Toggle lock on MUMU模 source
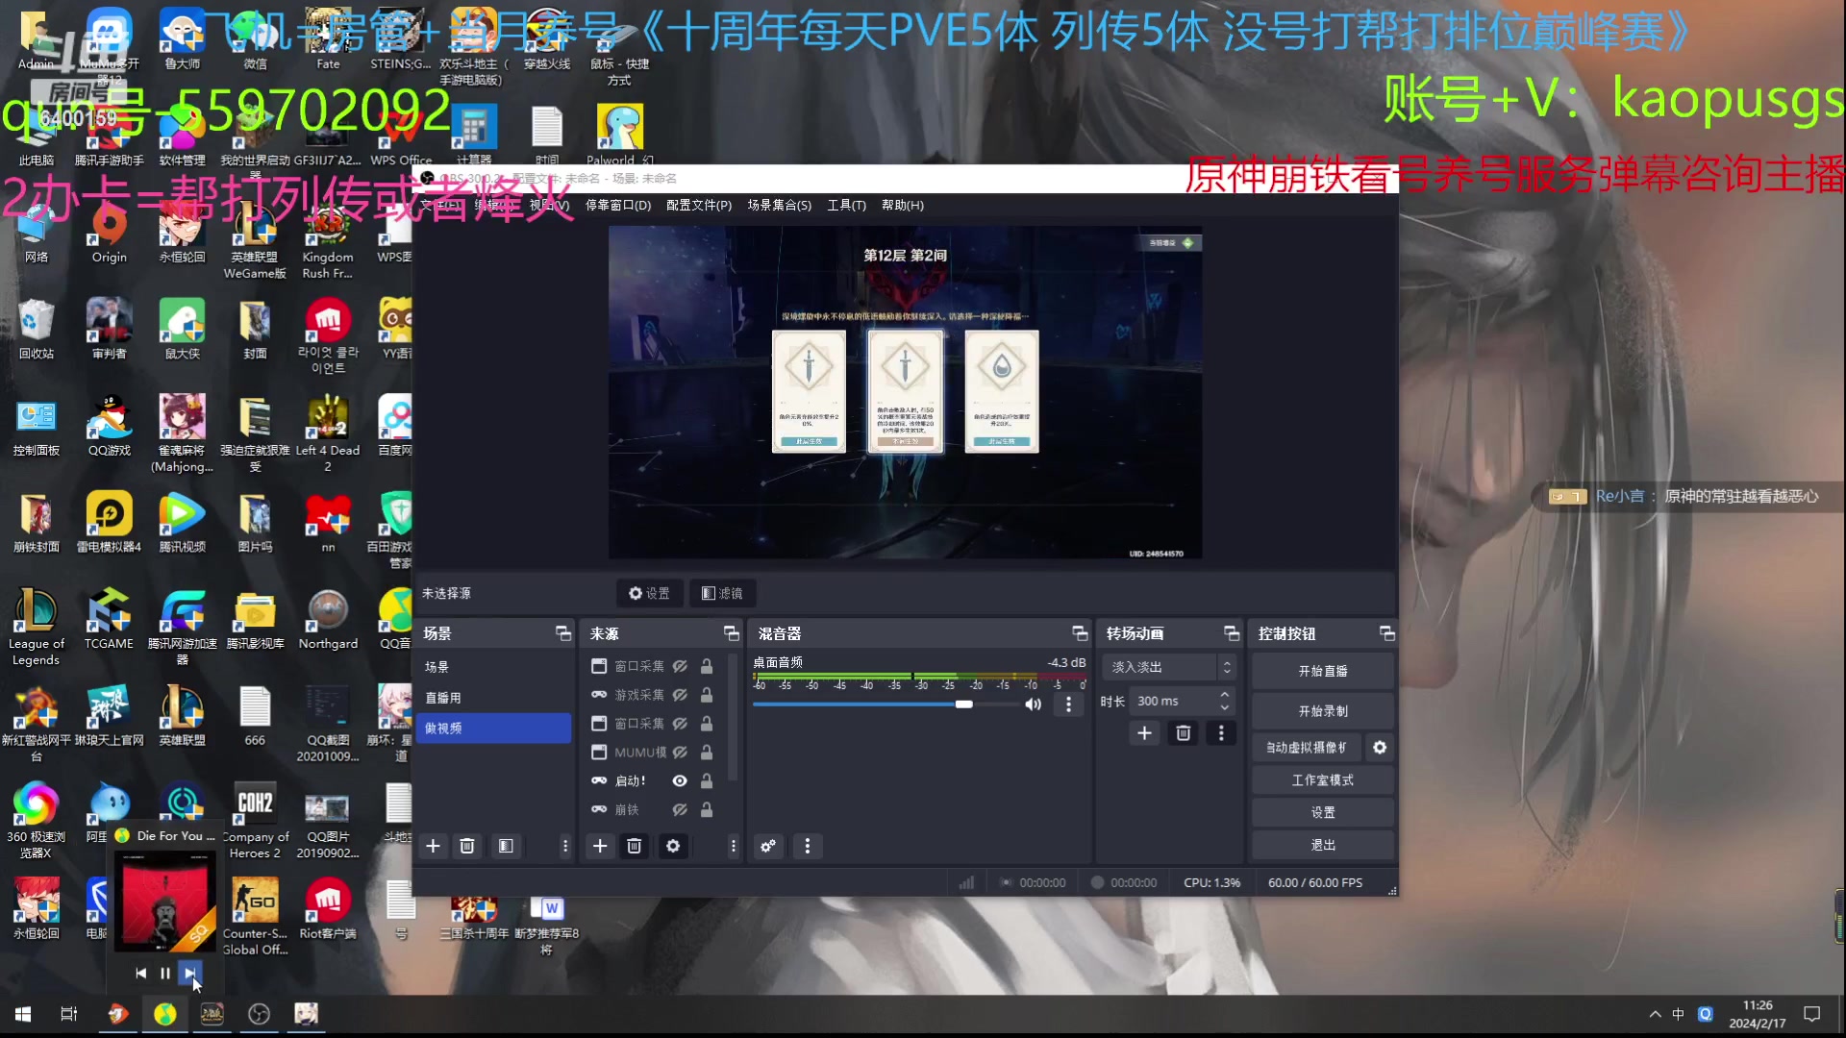The width and height of the screenshot is (1846, 1038). [707, 753]
